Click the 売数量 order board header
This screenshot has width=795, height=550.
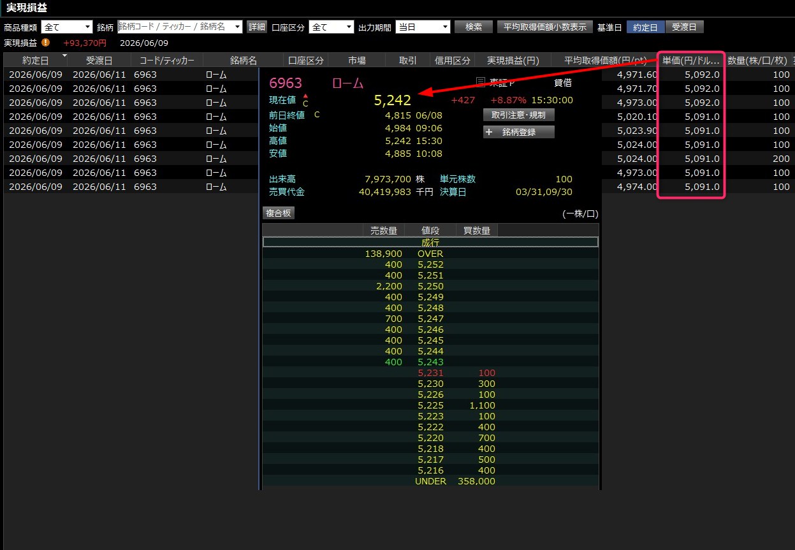click(x=384, y=231)
